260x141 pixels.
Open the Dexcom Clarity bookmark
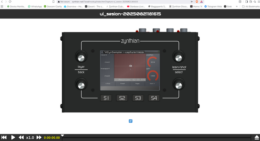pyautogui.click(x=53, y=6)
